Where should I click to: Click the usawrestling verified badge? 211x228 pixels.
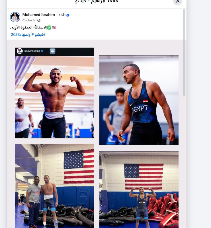[42, 51]
